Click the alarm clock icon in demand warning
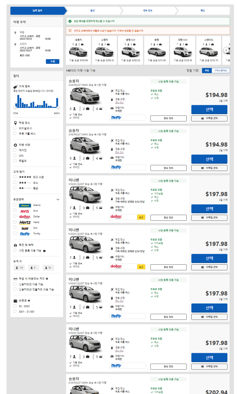Image resolution: width=237 pixels, height=394 pixels. pyautogui.click(x=70, y=31)
